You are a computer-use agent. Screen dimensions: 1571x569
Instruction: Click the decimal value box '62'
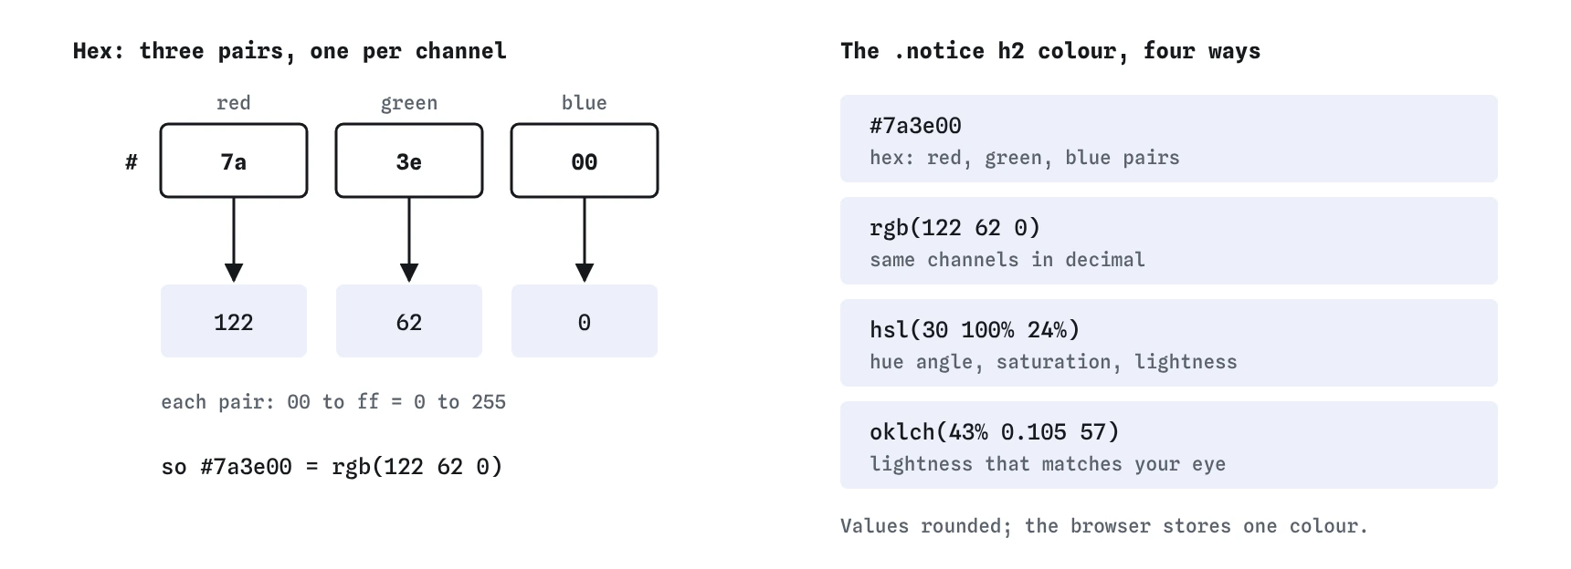click(409, 321)
